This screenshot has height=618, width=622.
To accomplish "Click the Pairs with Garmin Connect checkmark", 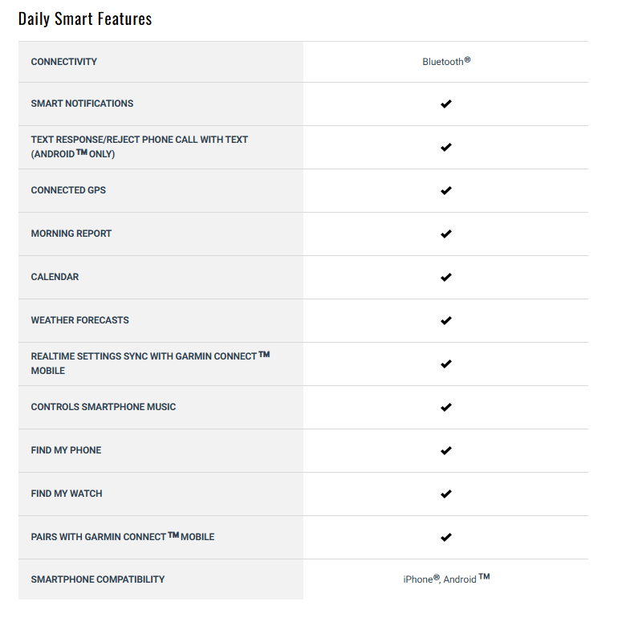I will coord(446,537).
